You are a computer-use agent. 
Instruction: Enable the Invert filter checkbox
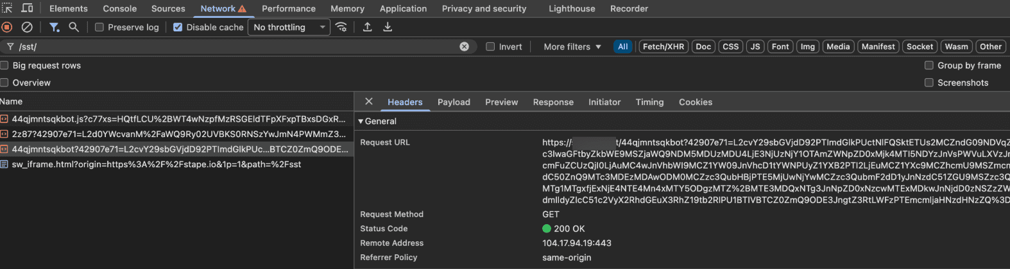(x=490, y=47)
